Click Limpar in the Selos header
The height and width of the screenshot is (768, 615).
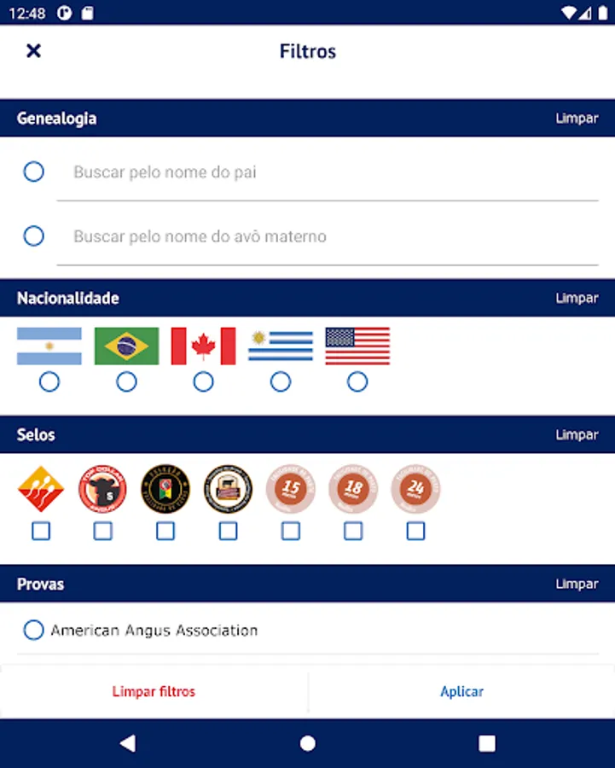click(577, 434)
